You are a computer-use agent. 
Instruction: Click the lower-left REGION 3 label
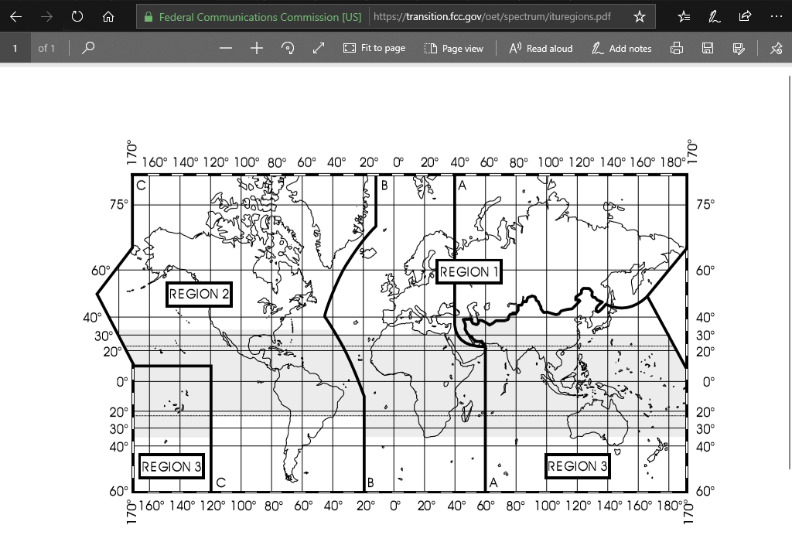click(x=172, y=466)
